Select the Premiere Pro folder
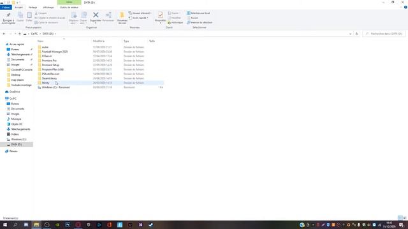 pyautogui.click(x=49, y=60)
